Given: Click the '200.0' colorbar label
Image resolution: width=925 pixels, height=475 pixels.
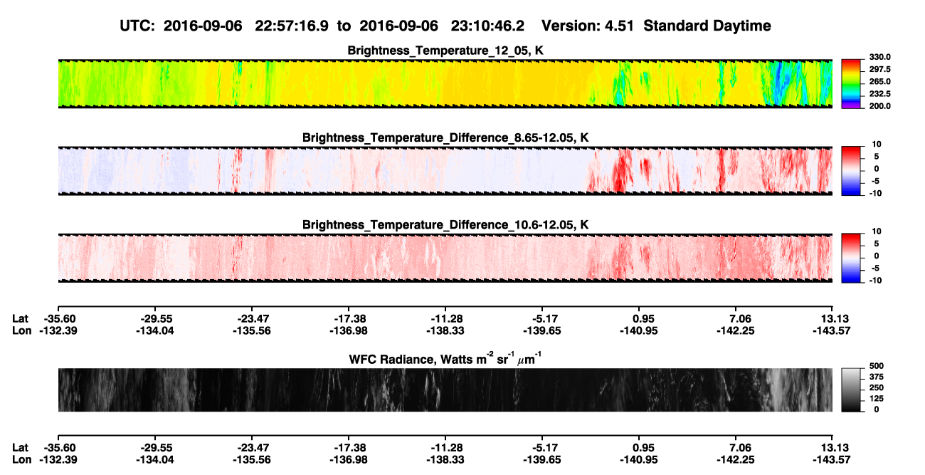Looking at the screenshot, I should 880,105.
